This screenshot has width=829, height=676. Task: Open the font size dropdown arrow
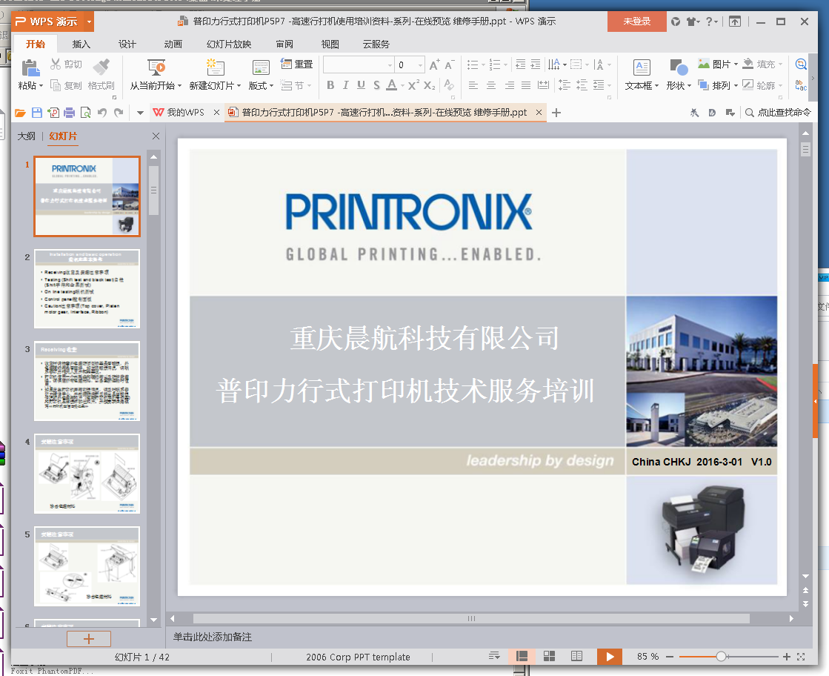420,65
